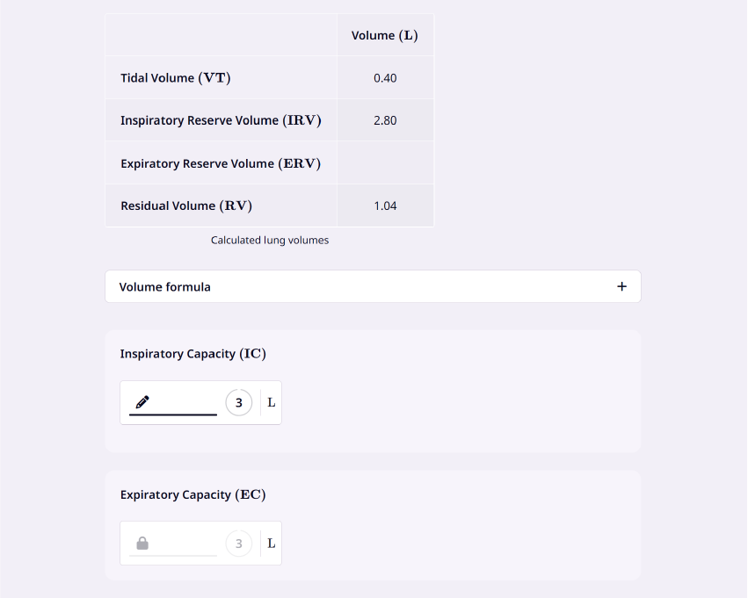Click the L unit label for Inspiratory Capacity
This screenshot has width=748, height=598.
pyautogui.click(x=272, y=403)
